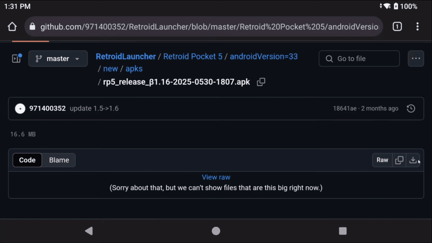Tap the Android back navigation button
Viewport: 432px width, 243px height.
(89, 231)
